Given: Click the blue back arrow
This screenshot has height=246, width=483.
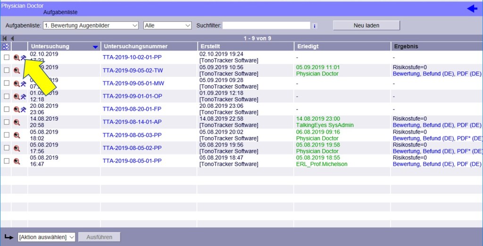Looking at the screenshot, I should tap(472, 8).
